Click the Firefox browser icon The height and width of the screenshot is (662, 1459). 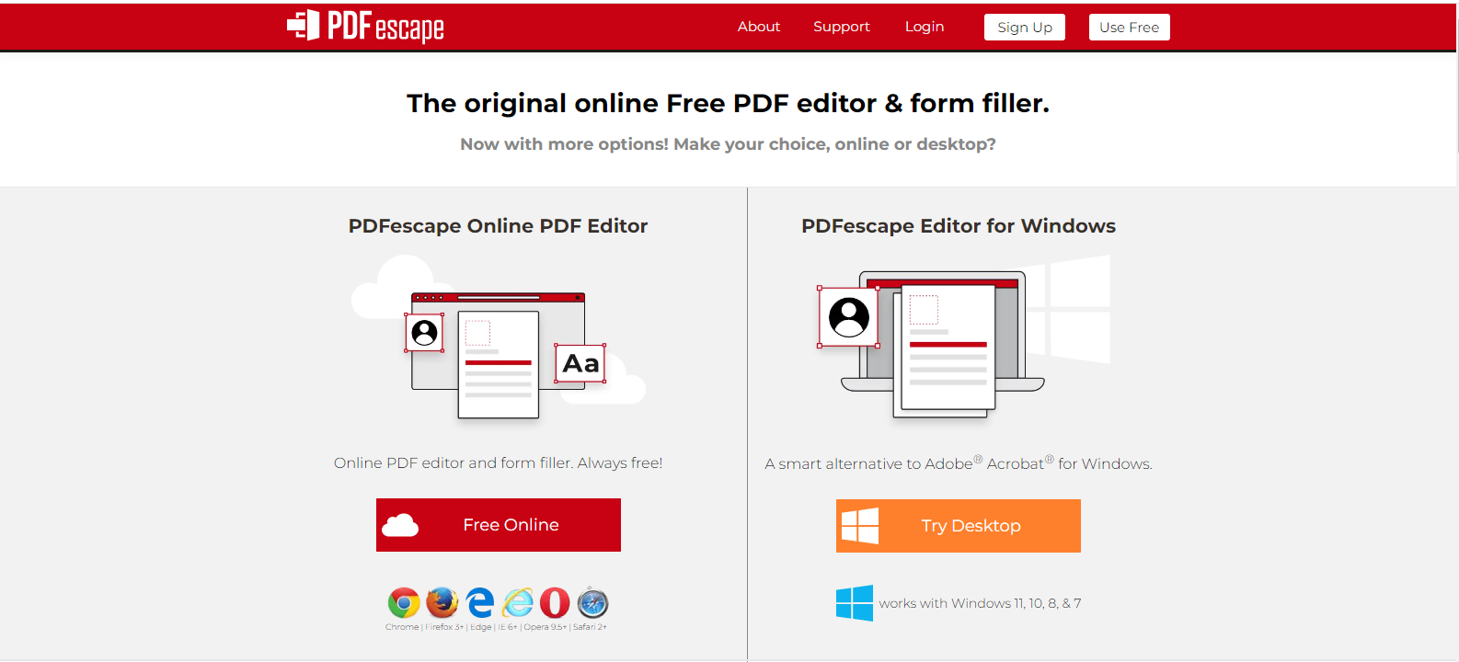click(x=442, y=603)
